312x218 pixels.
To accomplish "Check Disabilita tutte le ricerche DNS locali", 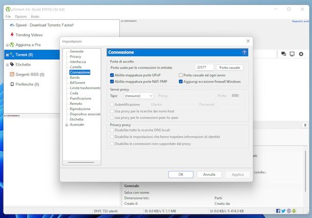I will pyautogui.click(x=112, y=130).
